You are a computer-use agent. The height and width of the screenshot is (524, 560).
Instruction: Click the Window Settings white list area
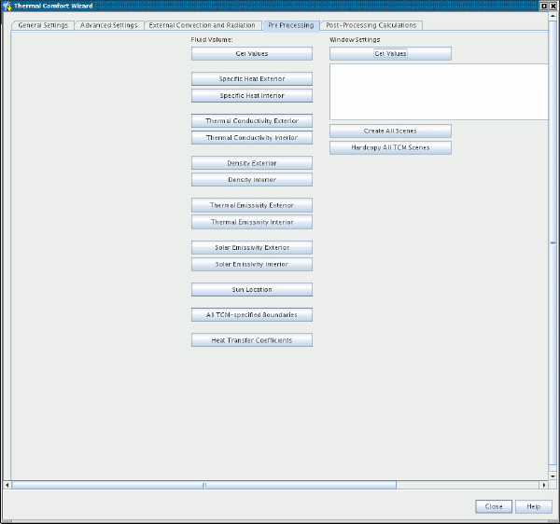[439, 91]
